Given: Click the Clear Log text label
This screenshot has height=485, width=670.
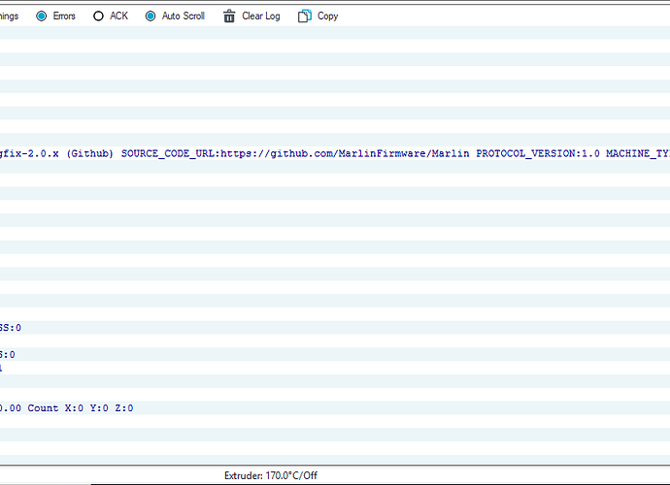Looking at the screenshot, I should click(260, 16).
